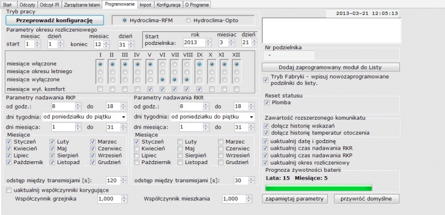Check Luty in RKR months

180,142
